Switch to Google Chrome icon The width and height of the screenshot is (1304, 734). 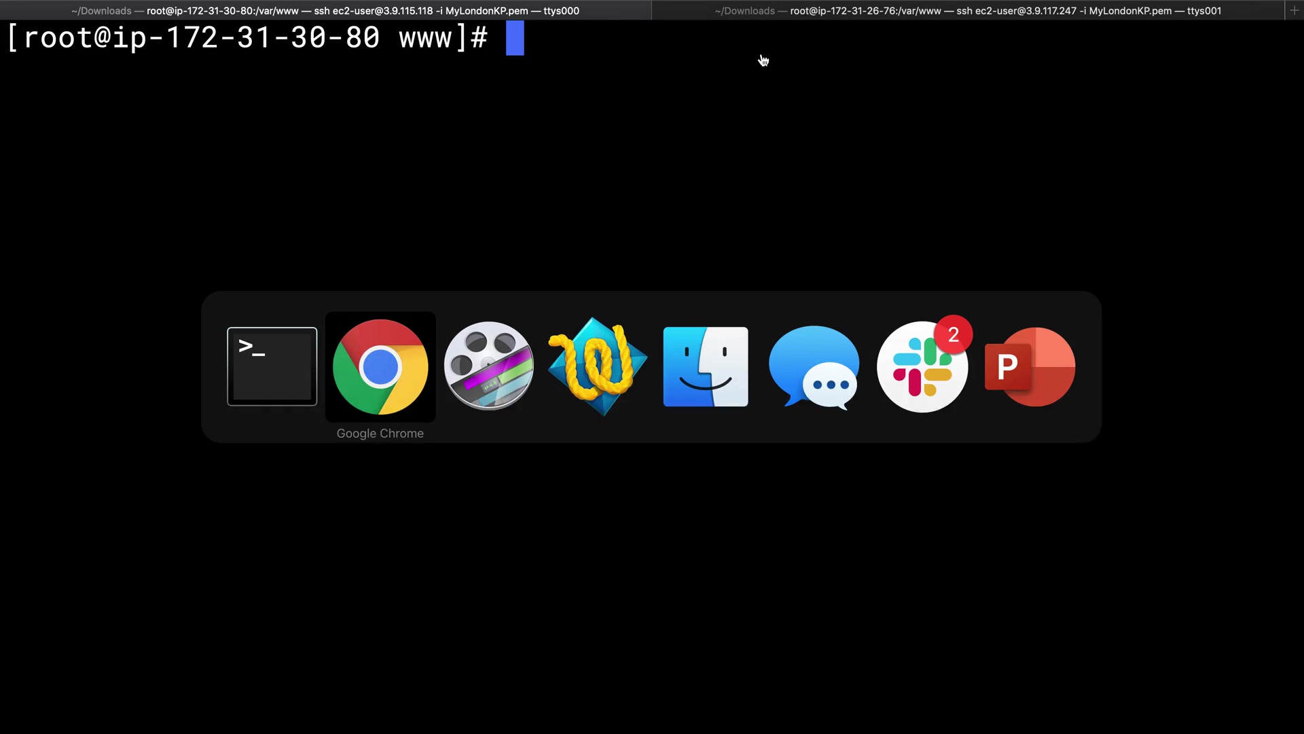[380, 366]
